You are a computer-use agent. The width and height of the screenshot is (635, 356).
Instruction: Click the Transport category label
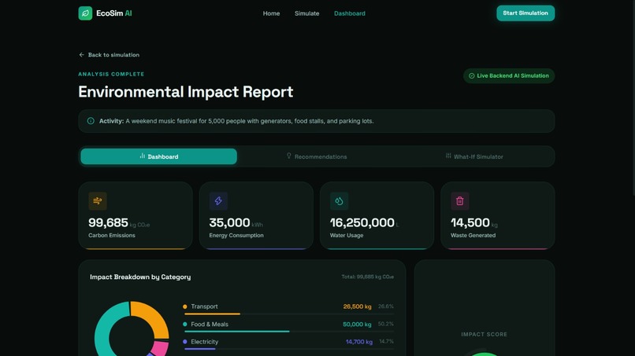pyautogui.click(x=204, y=306)
